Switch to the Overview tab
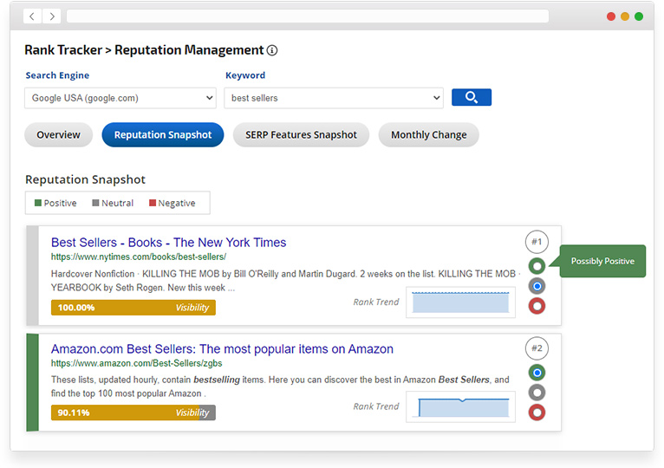664x468 pixels. pyautogui.click(x=58, y=135)
